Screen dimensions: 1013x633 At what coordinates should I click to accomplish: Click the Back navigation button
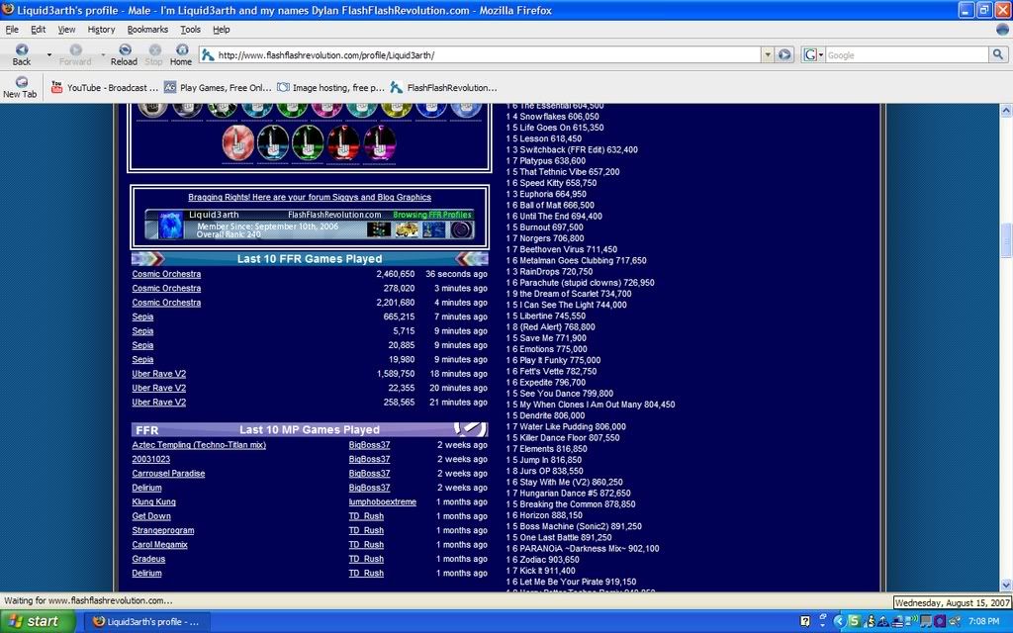21,51
